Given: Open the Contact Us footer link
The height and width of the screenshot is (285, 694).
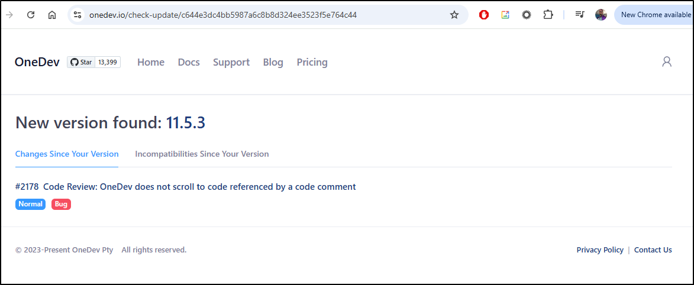Looking at the screenshot, I should coord(653,250).
